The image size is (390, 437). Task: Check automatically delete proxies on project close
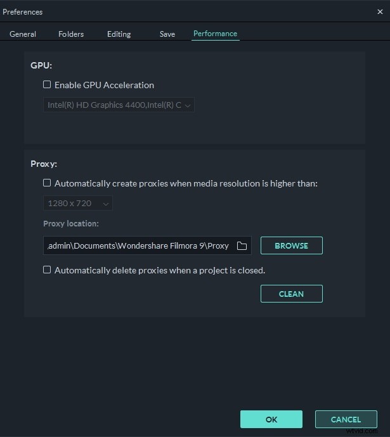point(47,270)
